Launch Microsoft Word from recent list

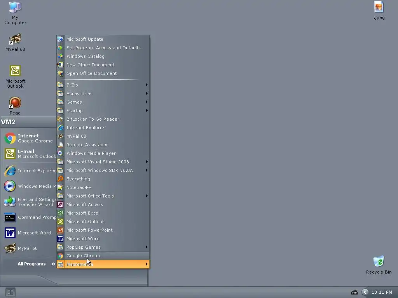28,233
